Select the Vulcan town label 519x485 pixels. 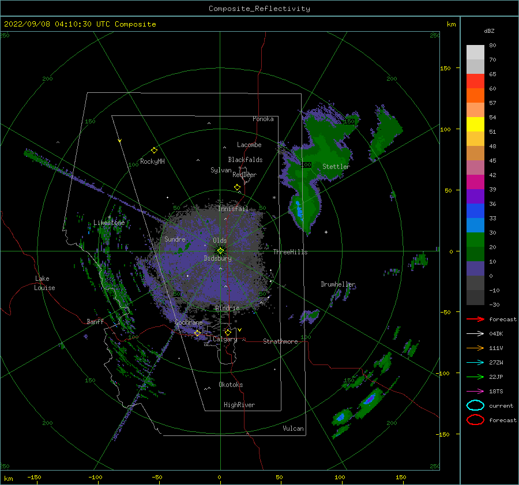tap(294, 428)
